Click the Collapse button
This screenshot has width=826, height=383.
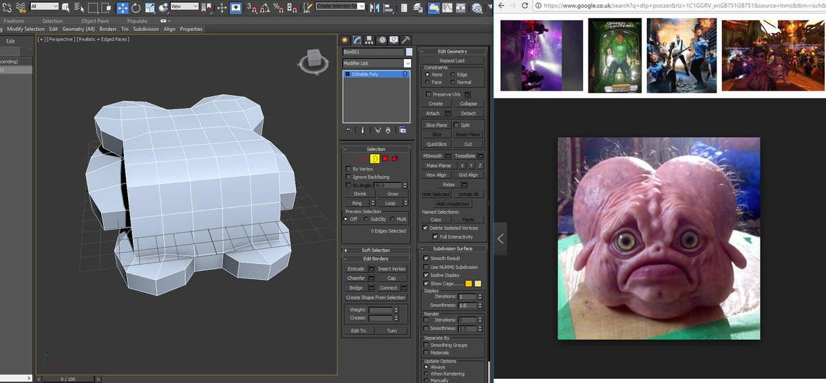point(468,104)
